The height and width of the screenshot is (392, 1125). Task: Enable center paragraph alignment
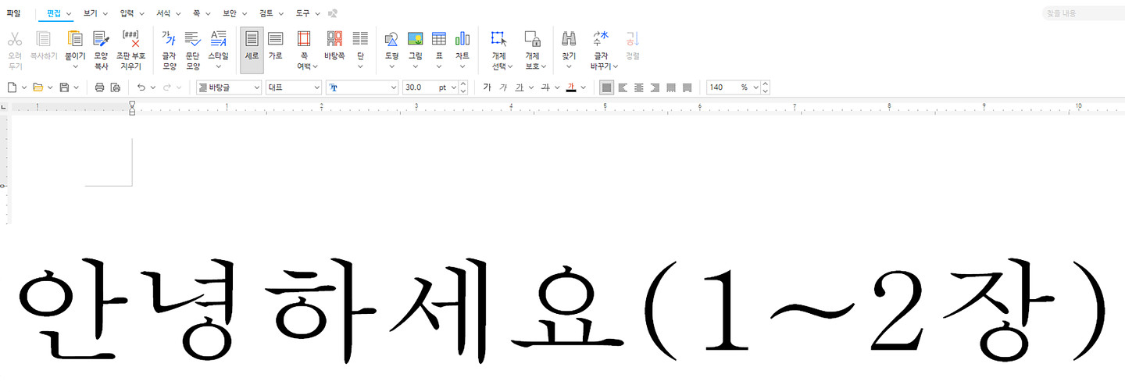[x=639, y=87]
